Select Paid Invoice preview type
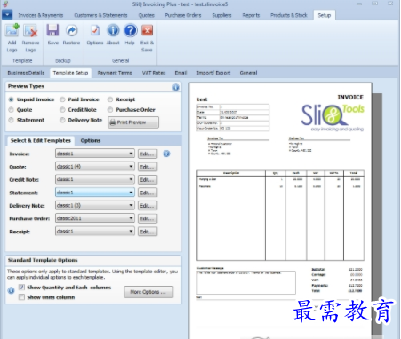This screenshot has height=339, width=401. tap(62, 99)
